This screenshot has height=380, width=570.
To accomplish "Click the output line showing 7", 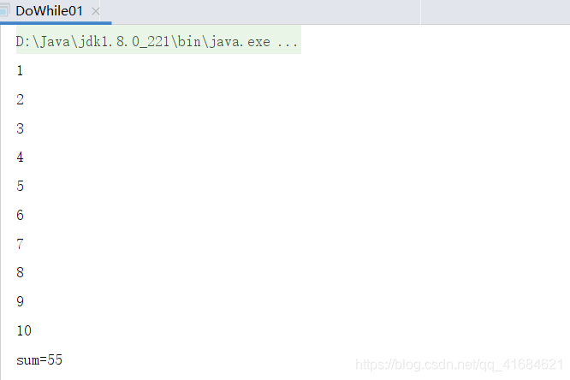I will [x=20, y=244].
